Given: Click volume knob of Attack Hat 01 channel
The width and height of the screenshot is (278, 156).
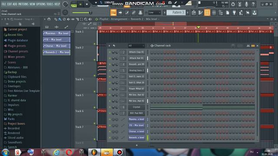Looking at the screenshot, I should point(117,58).
